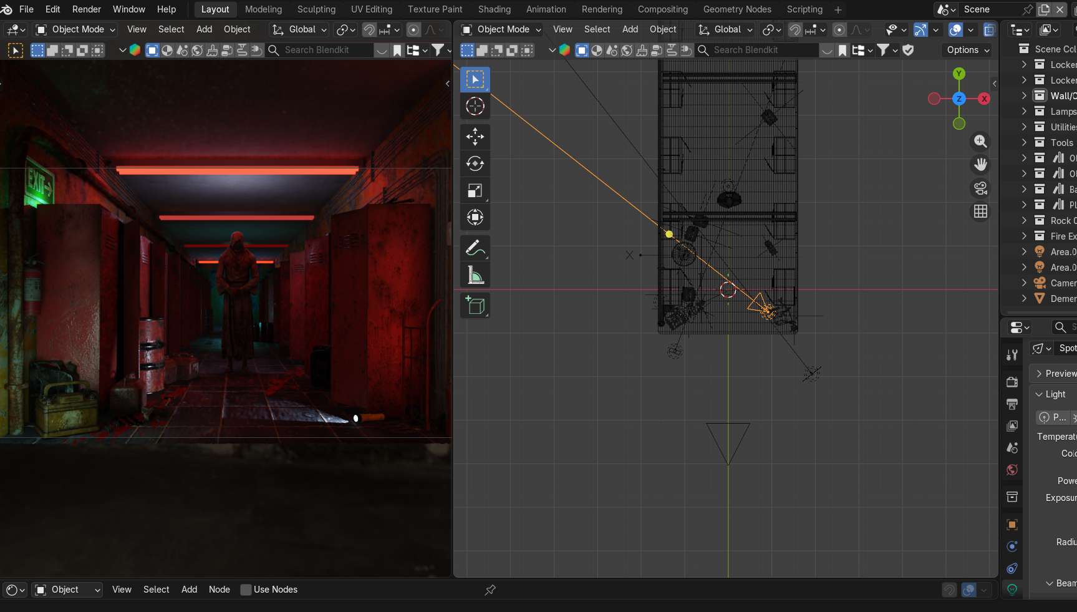Screen dimensions: 1077x612
Task: Open the Object Data light properties tab
Action: click(1012, 590)
